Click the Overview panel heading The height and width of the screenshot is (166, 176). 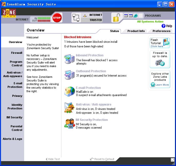coord(35,30)
